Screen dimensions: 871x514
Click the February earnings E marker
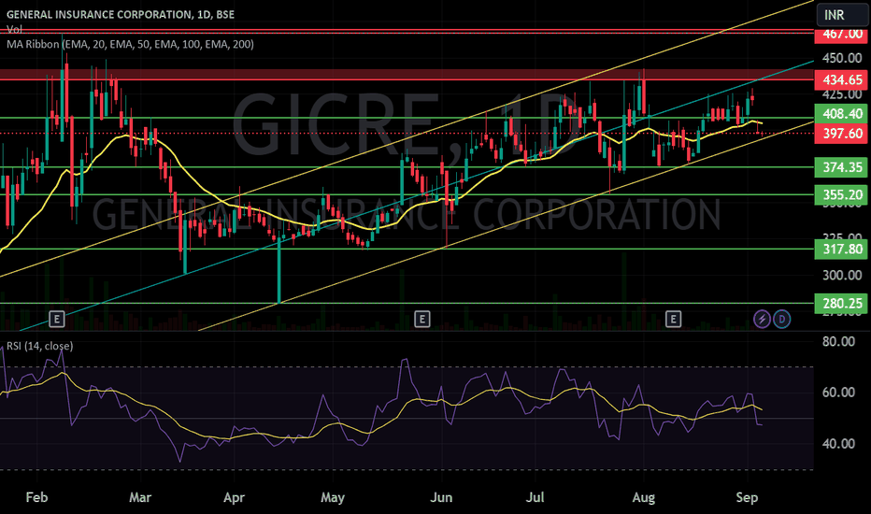coord(57,319)
